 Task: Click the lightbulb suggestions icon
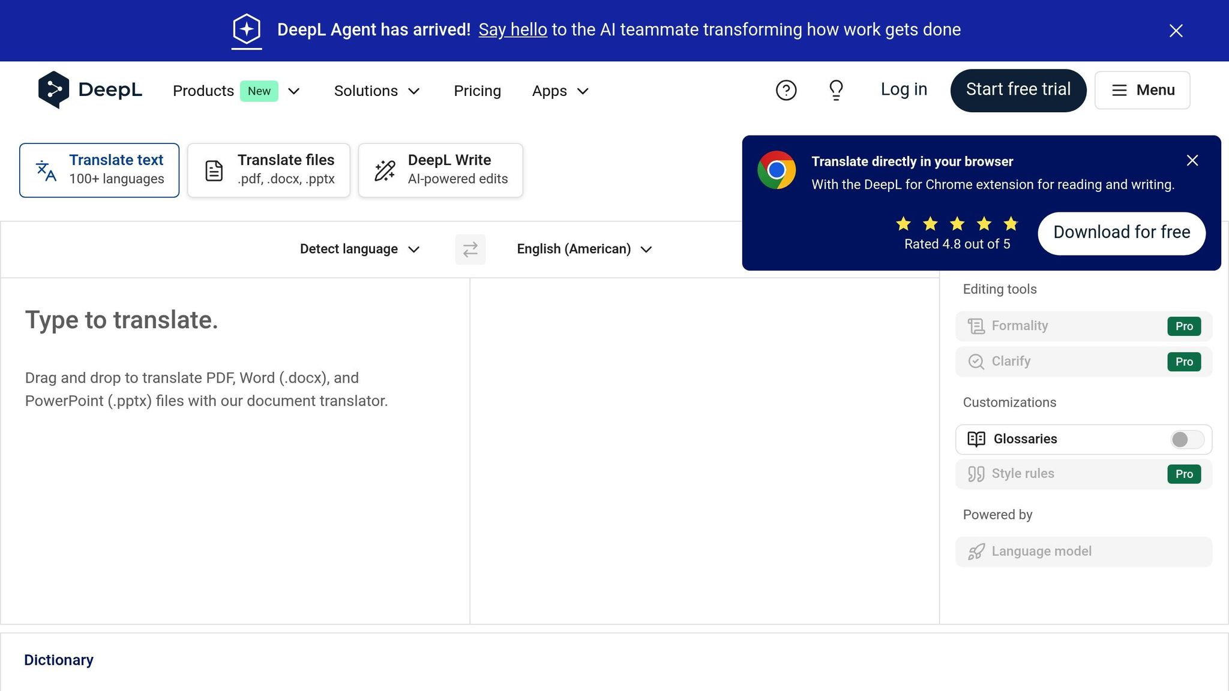pyautogui.click(x=836, y=90)
